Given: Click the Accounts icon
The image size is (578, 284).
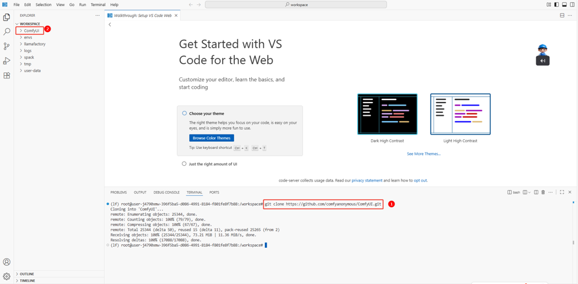Looking at the screenshot, I should tap(7, 262).
